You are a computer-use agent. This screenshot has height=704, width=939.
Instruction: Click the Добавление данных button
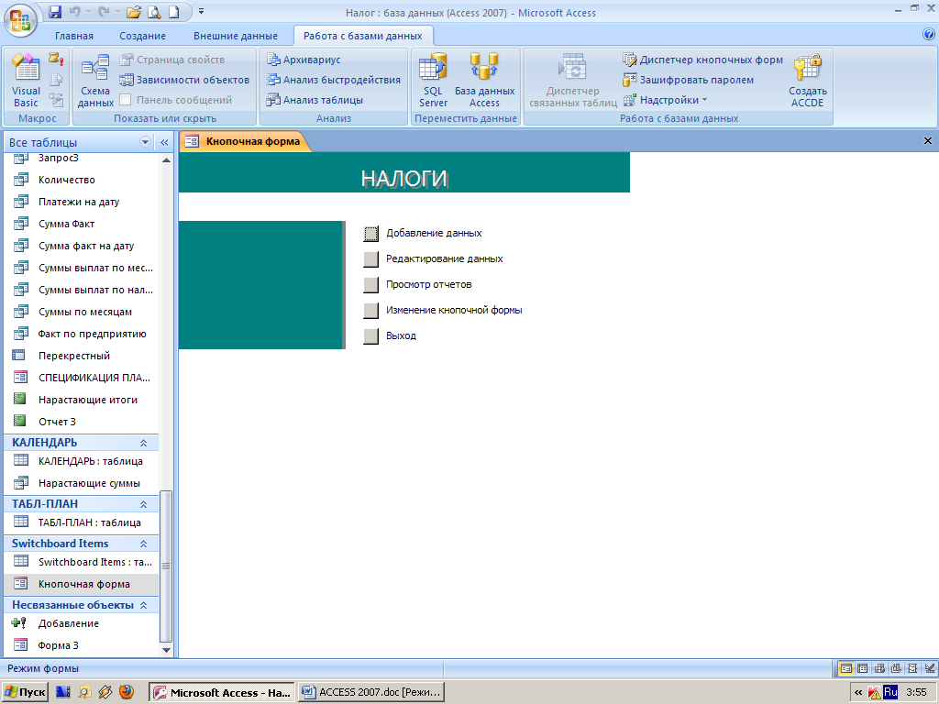click(x=370, y=234)
